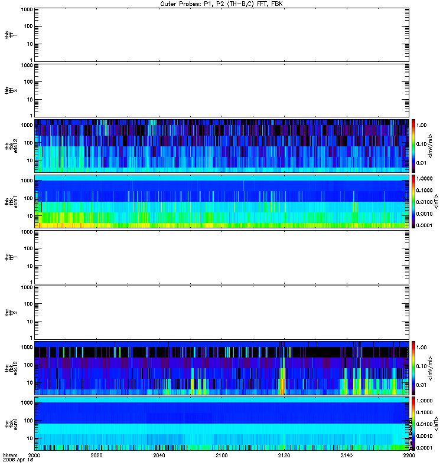Image resolution: width=443 pixels, height=472 pixels.
Task: Click the 2140 time axis label
Action: click(x=347, y=455)
